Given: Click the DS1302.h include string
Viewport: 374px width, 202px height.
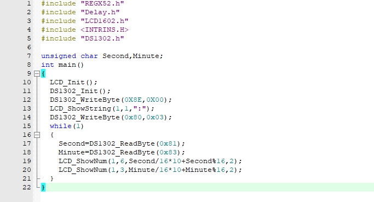Looking at the screenshot, I should (x=102, y=38).
